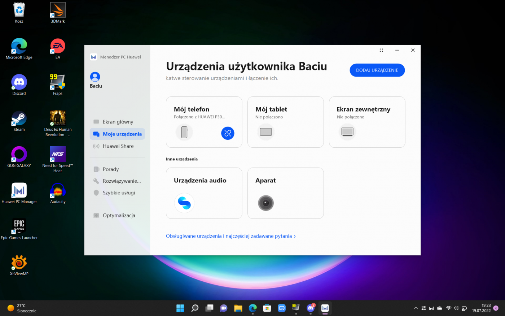The width and height of the screenshot is (505, 316).
Task: Click the blue disconnect phone link icon
Action: click(x=228, y=133)
